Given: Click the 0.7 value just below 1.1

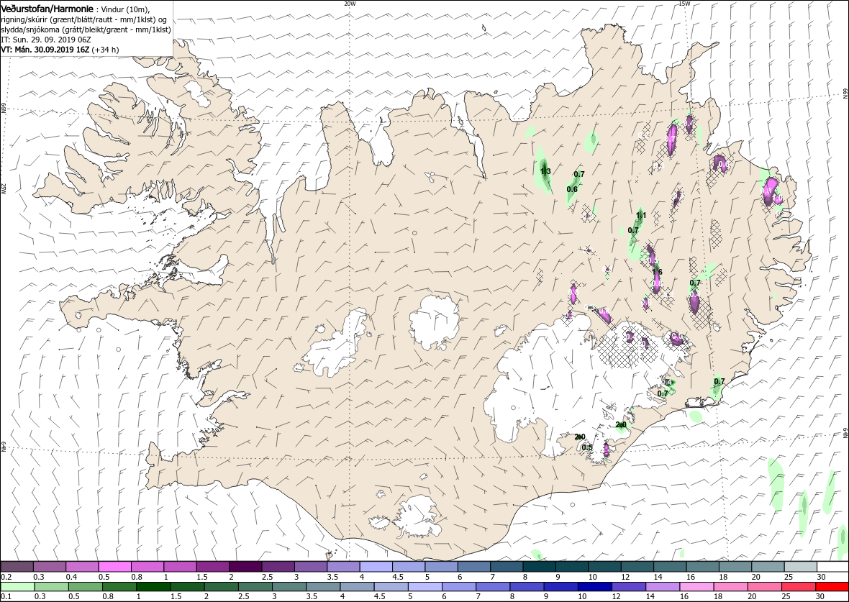Looking at the screenshot, I should click(x=633, y=230).
